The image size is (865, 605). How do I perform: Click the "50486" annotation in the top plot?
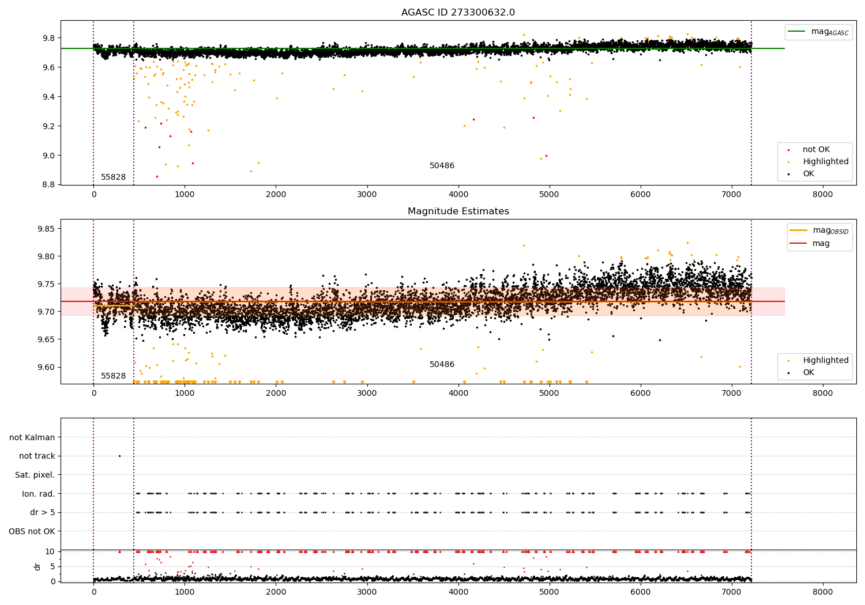coord(442,166)
